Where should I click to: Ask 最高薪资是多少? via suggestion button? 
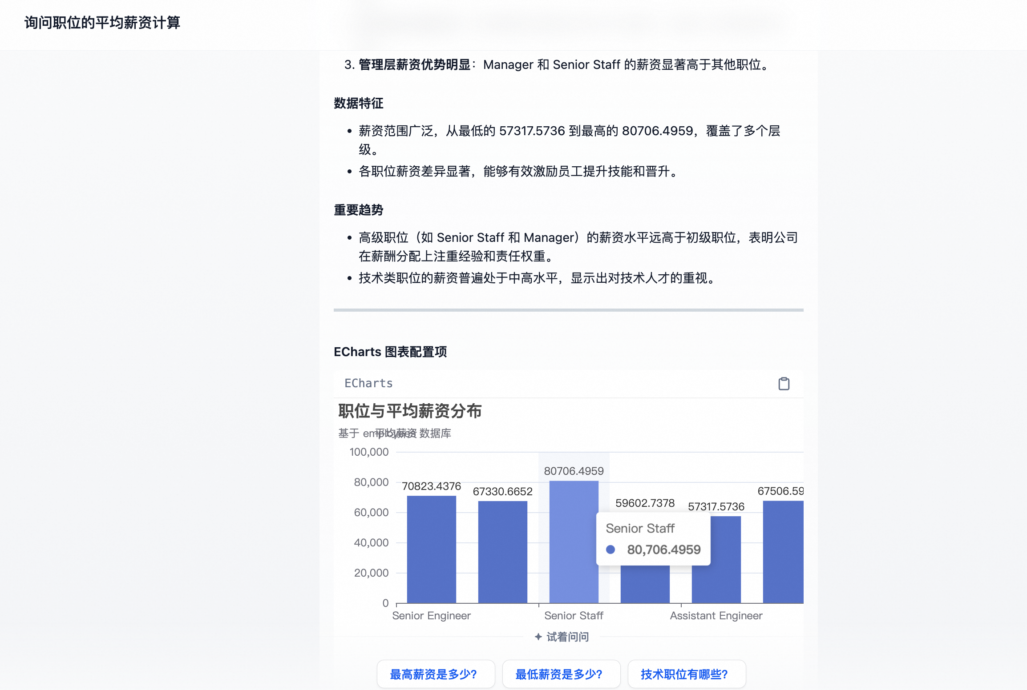coord(435,674)
